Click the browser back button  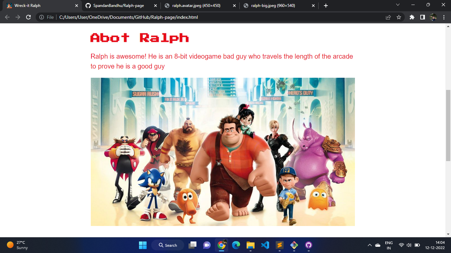click(7, 17)
